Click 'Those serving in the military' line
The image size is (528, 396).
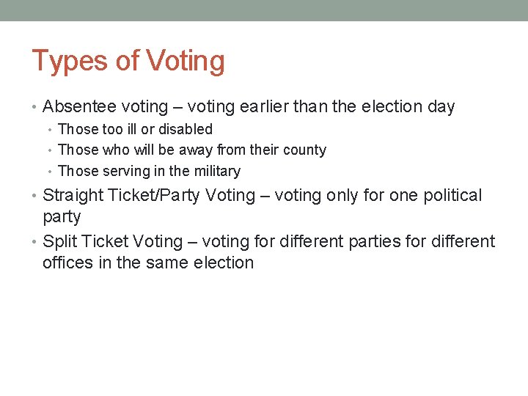point(149,171)
